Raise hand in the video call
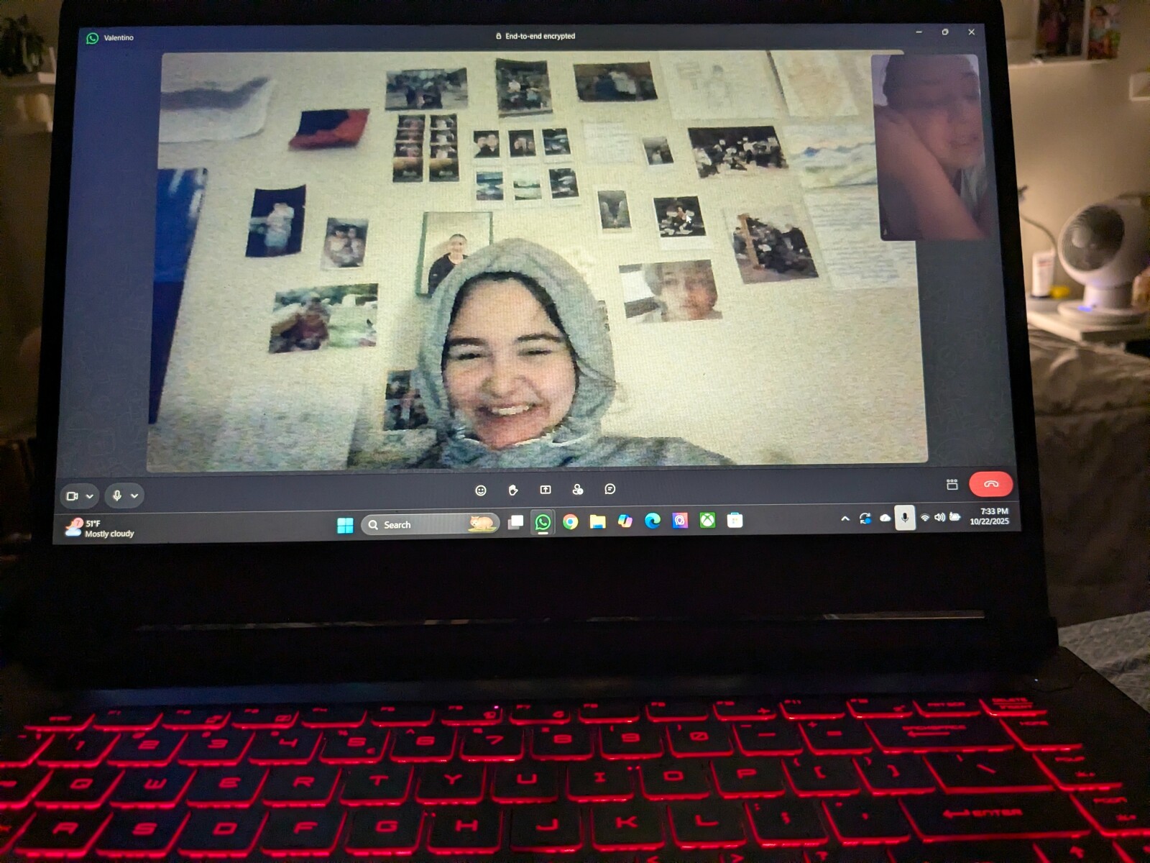Viewport: 1150px width, 863px height. click(x=513, y=490)
